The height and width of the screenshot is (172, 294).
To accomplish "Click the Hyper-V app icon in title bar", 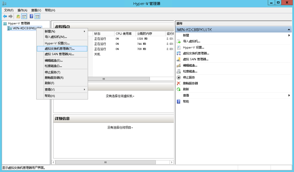I will (x=4, y=3).
